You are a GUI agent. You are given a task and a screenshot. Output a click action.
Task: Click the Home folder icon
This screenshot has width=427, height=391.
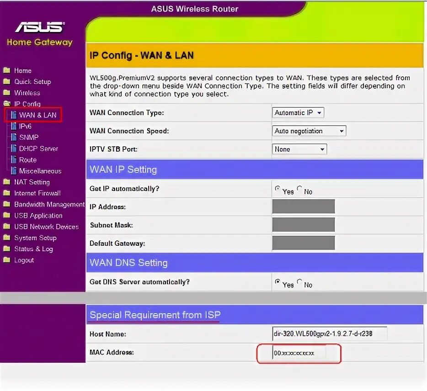click(x=7, y=70)
